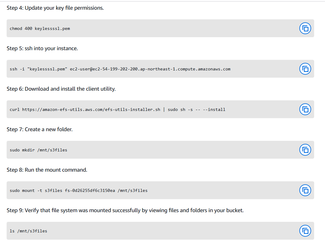Copy the sudo mount s3files command
The image size is (325, 246).
coord(305,190)
